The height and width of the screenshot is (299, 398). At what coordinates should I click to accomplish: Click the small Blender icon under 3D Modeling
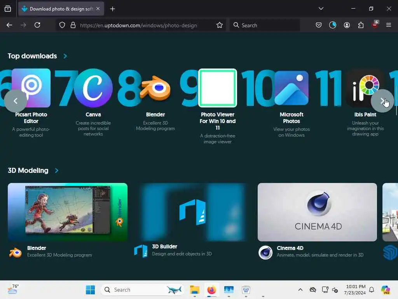tap(16, 252)
